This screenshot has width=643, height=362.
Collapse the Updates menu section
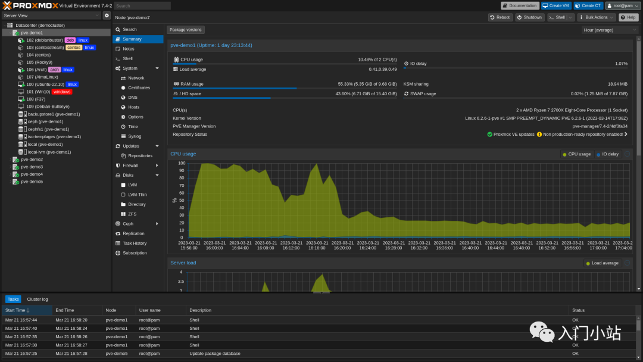tap(157, 146)
